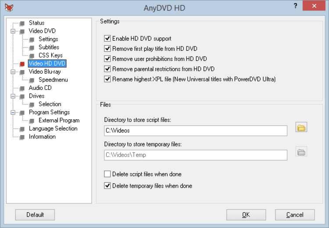
Task: Open the Subtitles settings page
Action: 49,47
